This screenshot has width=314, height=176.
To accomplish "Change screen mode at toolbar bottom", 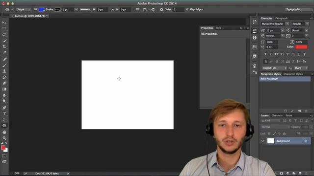I will click(x=4, y=162).
